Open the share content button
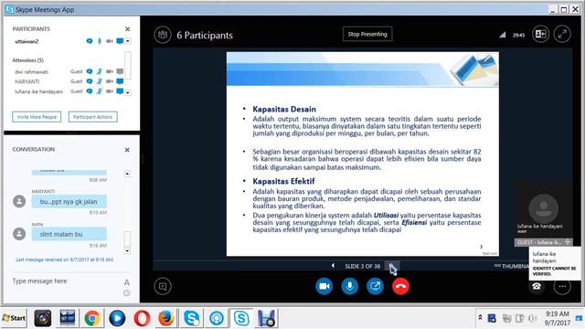The height and width of the screenshot is (329, 585). [375, 286]
